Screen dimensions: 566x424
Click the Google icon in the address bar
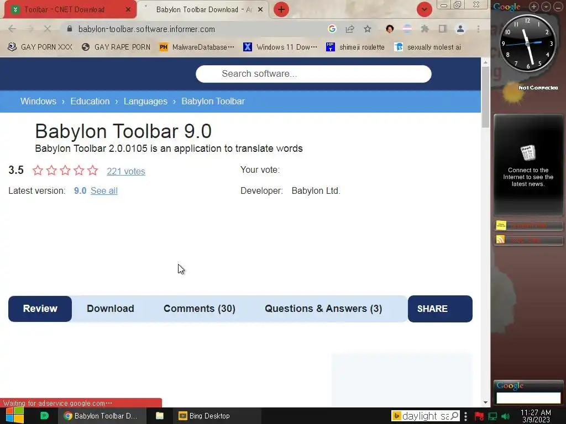(x=332, y=29)
